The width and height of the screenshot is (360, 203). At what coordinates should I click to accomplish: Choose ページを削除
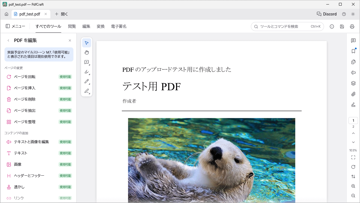[38, 99]
